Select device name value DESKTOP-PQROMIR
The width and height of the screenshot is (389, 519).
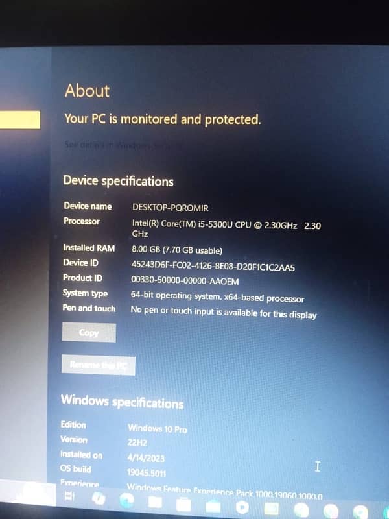pyautogui.click(x=171, y=208)
